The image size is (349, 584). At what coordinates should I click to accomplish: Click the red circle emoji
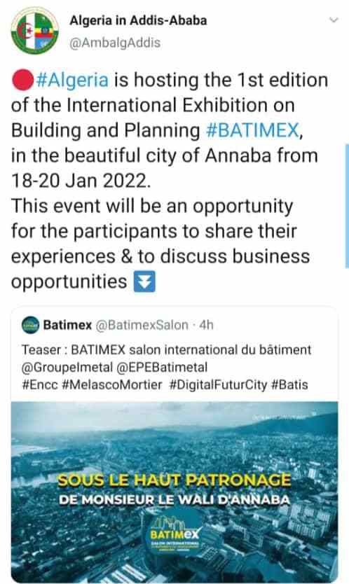(23, 80)
